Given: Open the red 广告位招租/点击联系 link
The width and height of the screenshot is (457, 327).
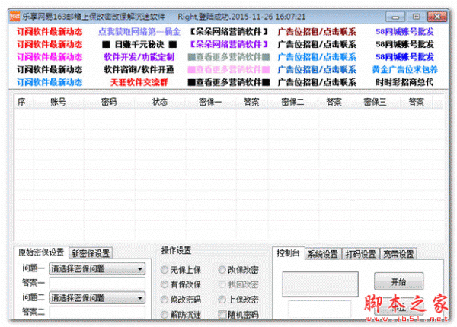Looking at the screenshot, I should pos(317,31).
